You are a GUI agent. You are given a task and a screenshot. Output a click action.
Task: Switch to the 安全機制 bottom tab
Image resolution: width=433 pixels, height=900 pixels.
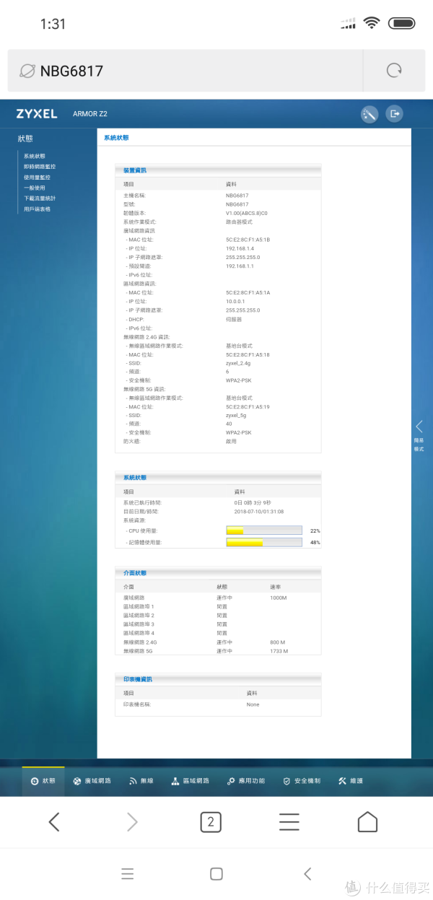(x=302, y=781)
